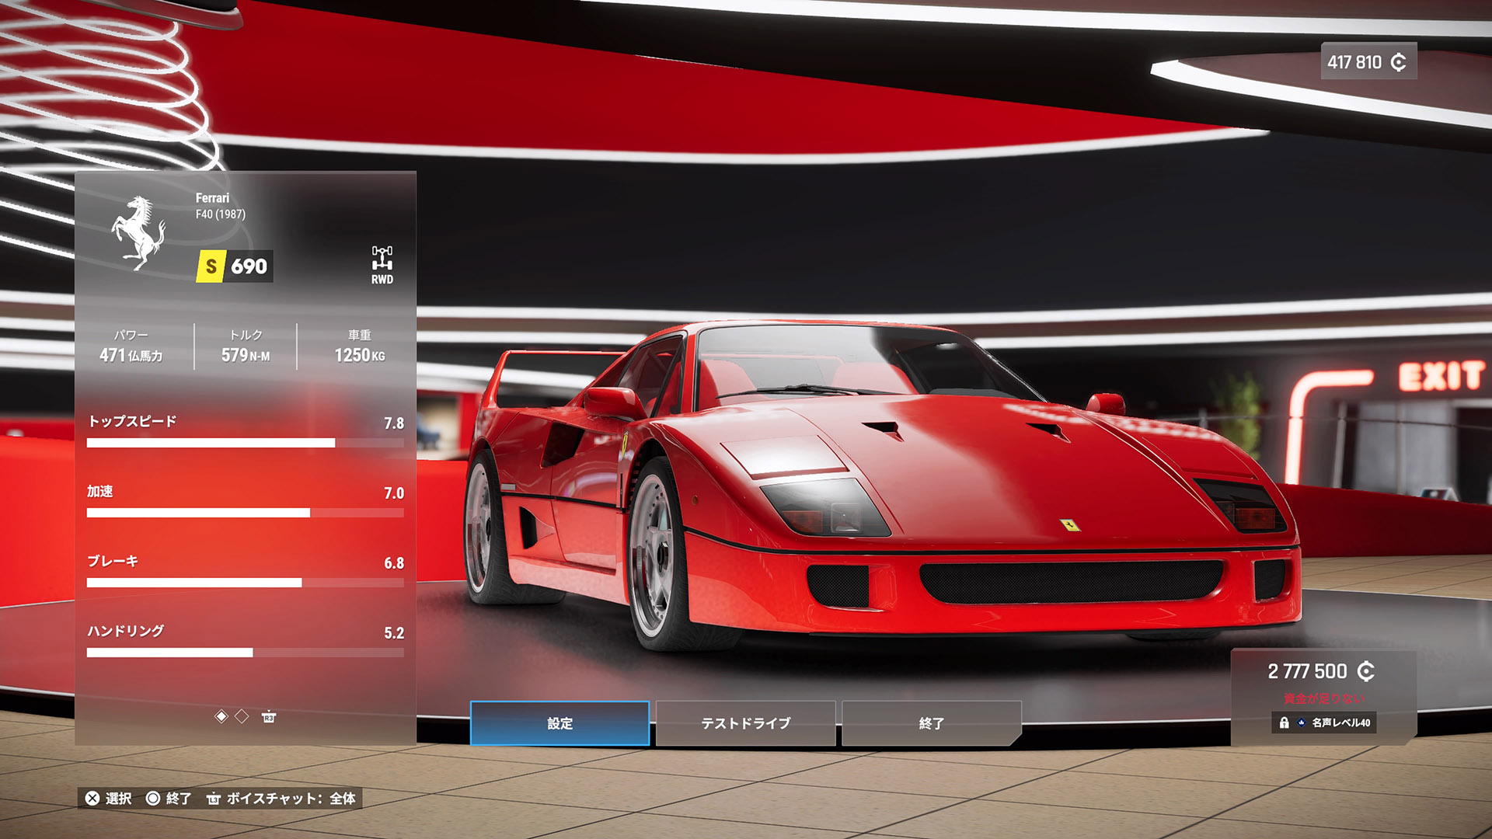Click the padlock icon in the price panel
Image resolution: width=1492 pixels, height=839 pixels.
pyautogui.click(x=1284, y=722)
